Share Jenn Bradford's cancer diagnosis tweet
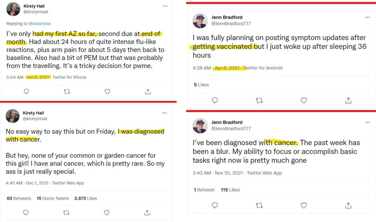The image size is (376, 222). click(348, 205)
